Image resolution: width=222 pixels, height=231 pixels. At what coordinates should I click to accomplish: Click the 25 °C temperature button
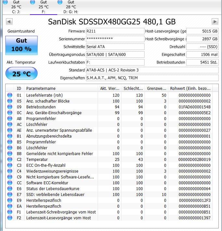[21, 73]
